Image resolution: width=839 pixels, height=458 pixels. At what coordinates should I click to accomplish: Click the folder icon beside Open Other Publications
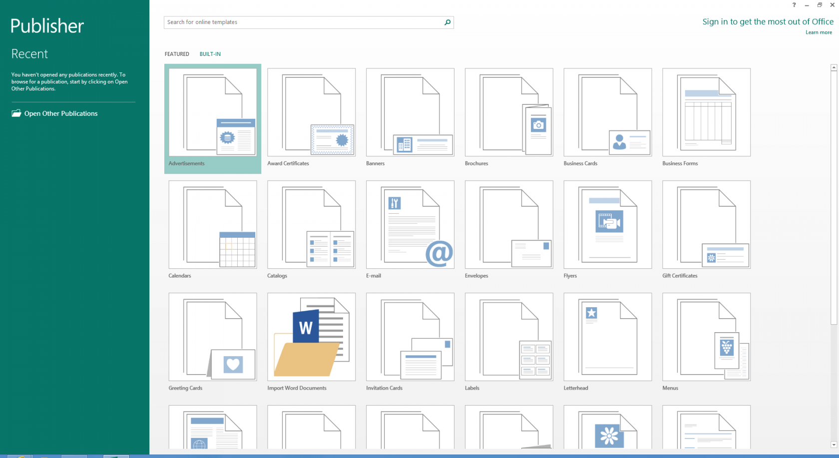(16, 113)
